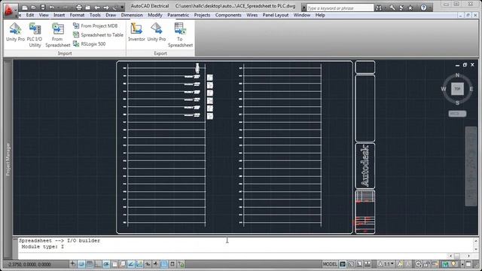Open the Panel Layout menu
The width and height of the screenshot is (482, 271).
(276, 15)
